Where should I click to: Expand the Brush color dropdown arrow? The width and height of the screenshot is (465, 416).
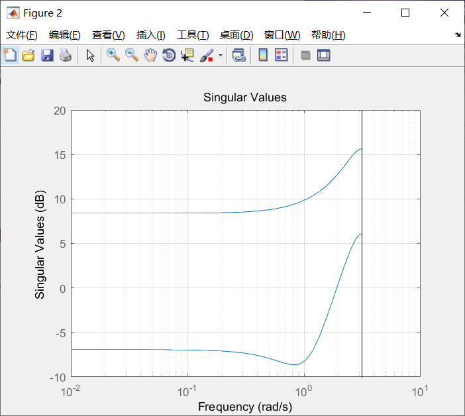[221, 56]
